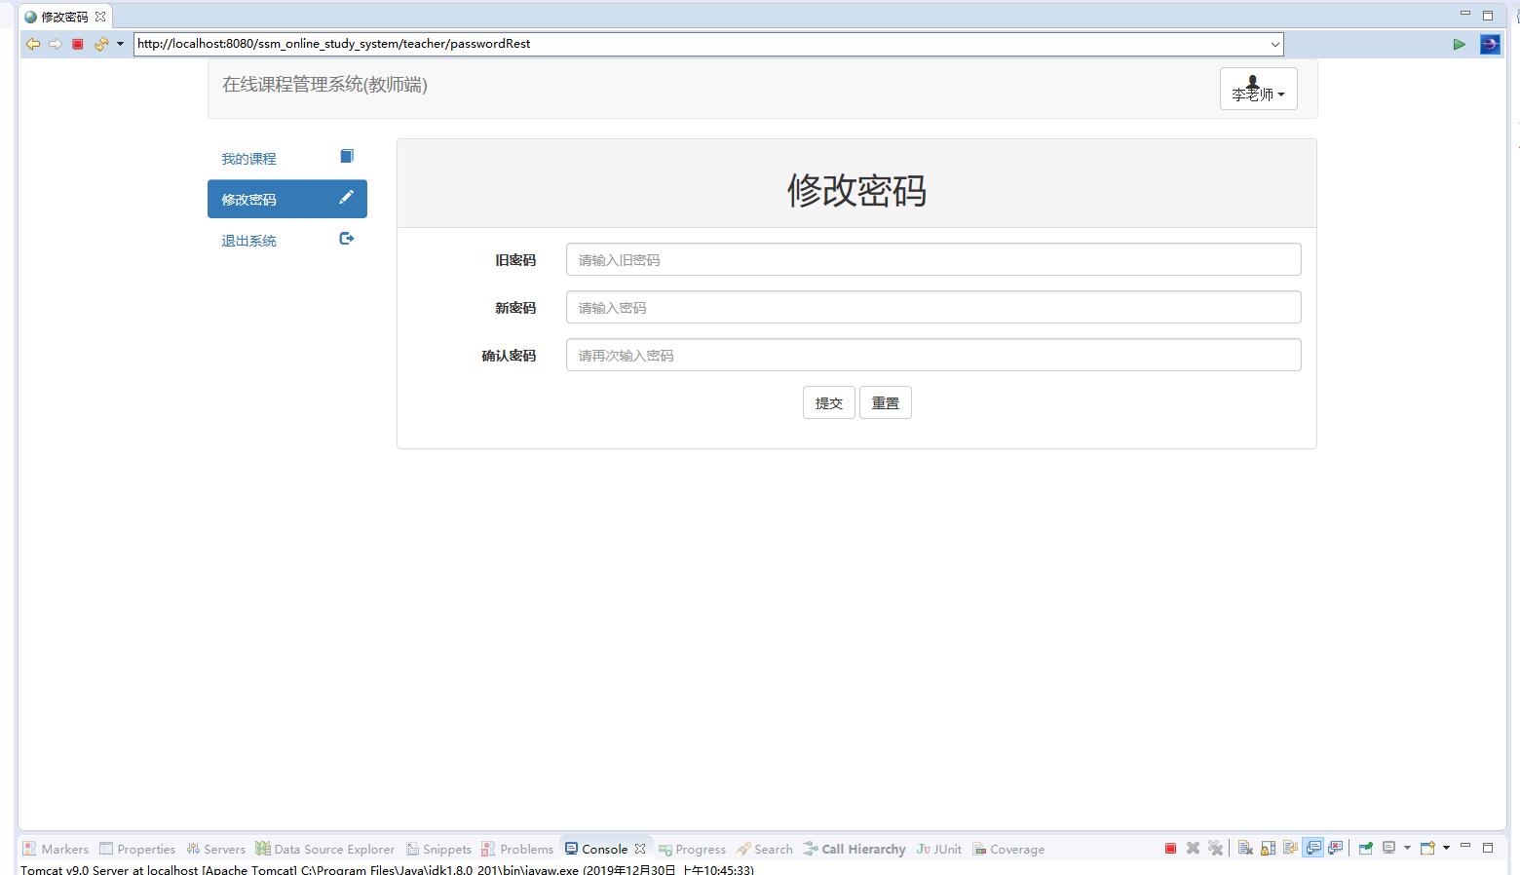The width and height of the screenshot is (1520, 875).
Task: Click the 旧密码 password input field
Action: [x=932, y=259]
